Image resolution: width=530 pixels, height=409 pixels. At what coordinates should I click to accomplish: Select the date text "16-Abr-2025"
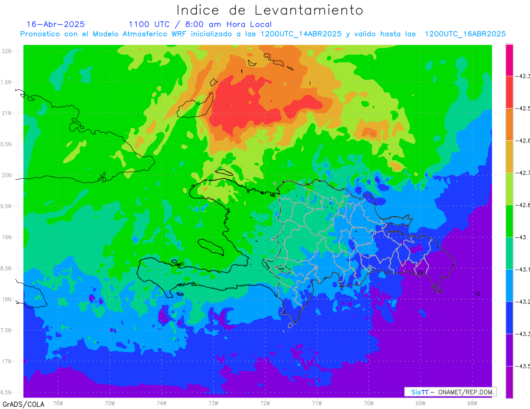coord(56,24)
